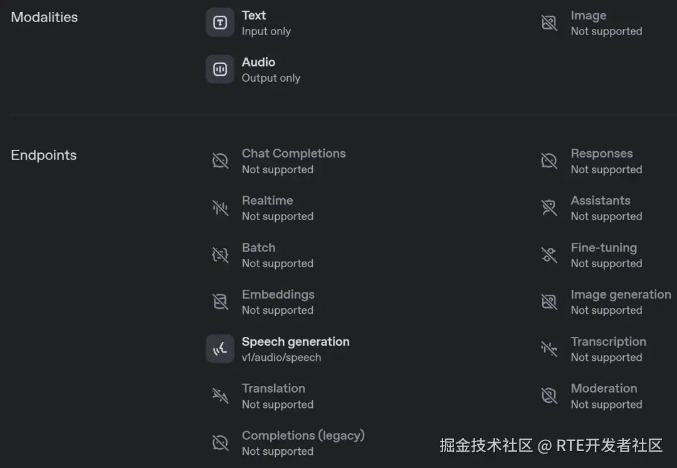This screenshot has width=677, height=468.
Task: Click the Fine-tuning endpoint icon
Action: coord(549,255)
